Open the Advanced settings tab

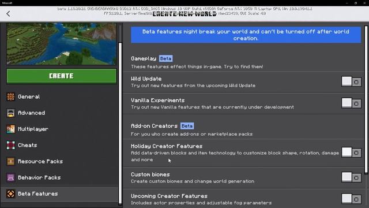59,113
